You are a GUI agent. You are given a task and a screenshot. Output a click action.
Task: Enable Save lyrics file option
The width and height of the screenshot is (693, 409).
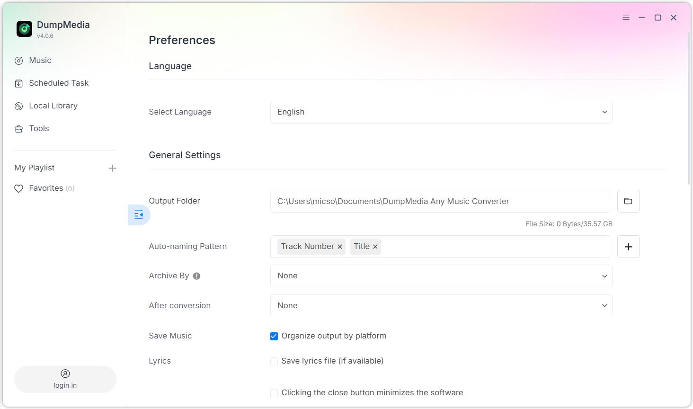click(x=274, y=361)
